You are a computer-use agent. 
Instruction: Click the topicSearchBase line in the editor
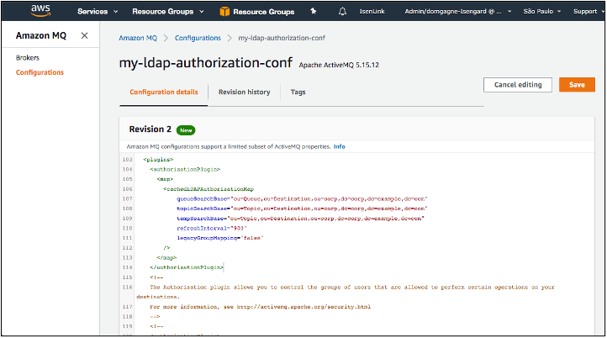[x=302, y=209]
